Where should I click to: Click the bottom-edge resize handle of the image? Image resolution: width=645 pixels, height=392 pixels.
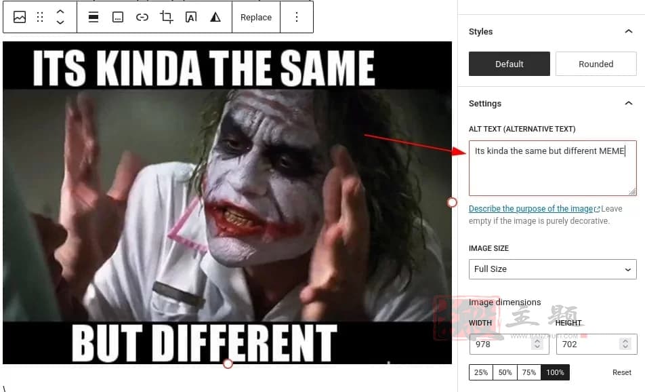(x=228, y=364)
